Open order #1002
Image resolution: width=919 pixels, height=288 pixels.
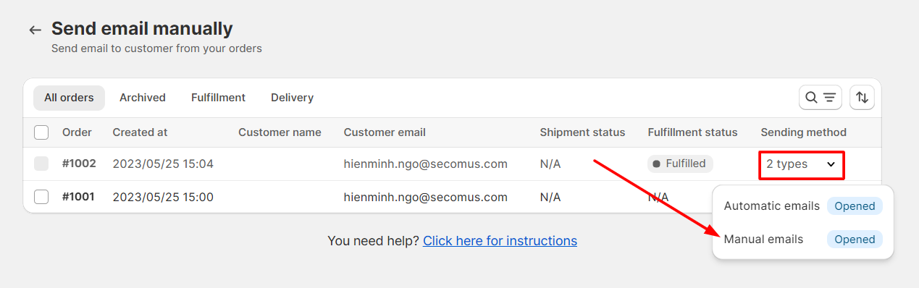click(79, 164)
